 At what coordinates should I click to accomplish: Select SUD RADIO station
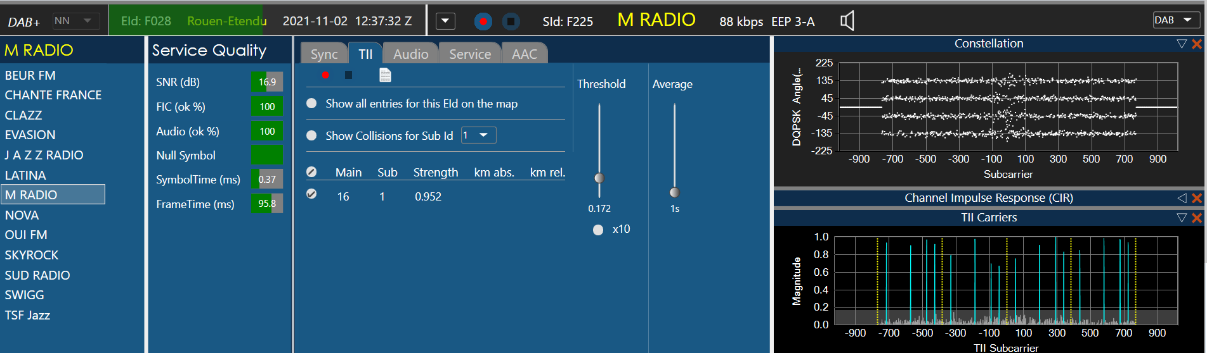pyautogui.click(x=37, y=275)
